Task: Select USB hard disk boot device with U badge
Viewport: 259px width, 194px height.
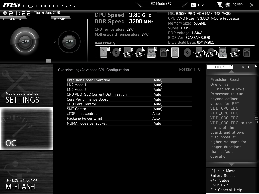Action: coord(128,52)
